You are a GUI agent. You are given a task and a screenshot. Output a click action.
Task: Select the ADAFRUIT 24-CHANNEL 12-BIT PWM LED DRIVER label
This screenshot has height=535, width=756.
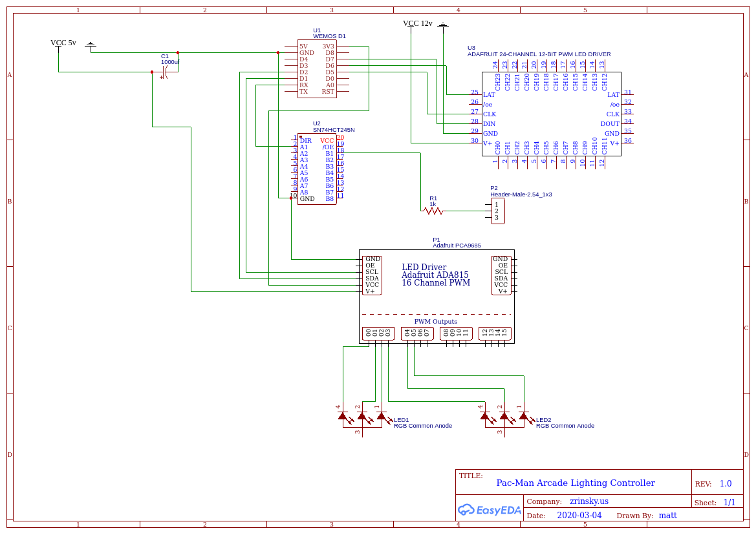pyautogui.click(x=539, y=54)
